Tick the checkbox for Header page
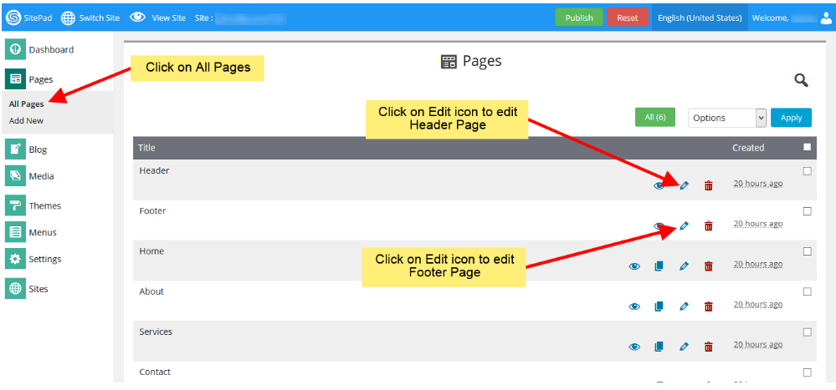 [x=807, y=171]
